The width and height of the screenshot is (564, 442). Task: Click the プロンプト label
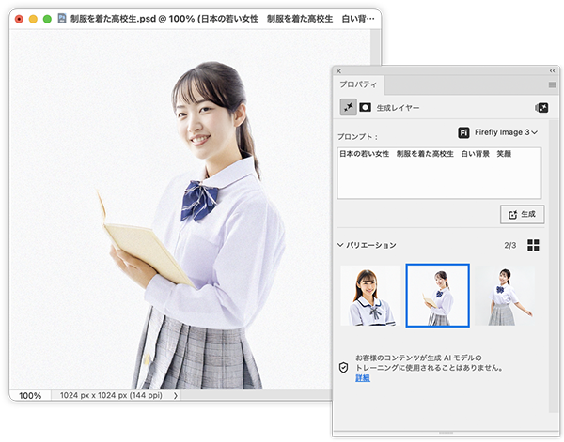pos(358,137)
